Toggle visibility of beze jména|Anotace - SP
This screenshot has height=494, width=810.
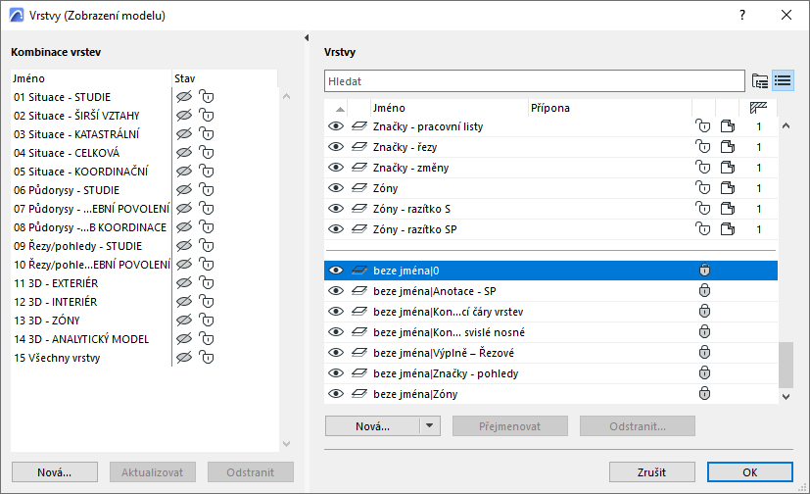click(336, 291)
